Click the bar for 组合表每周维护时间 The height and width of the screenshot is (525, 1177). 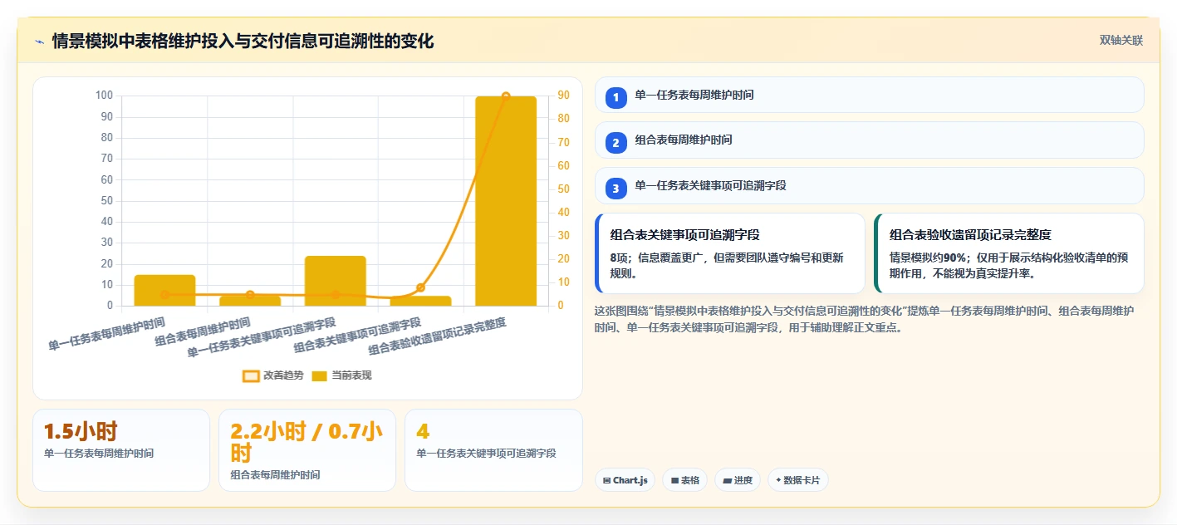coord(250,300)
